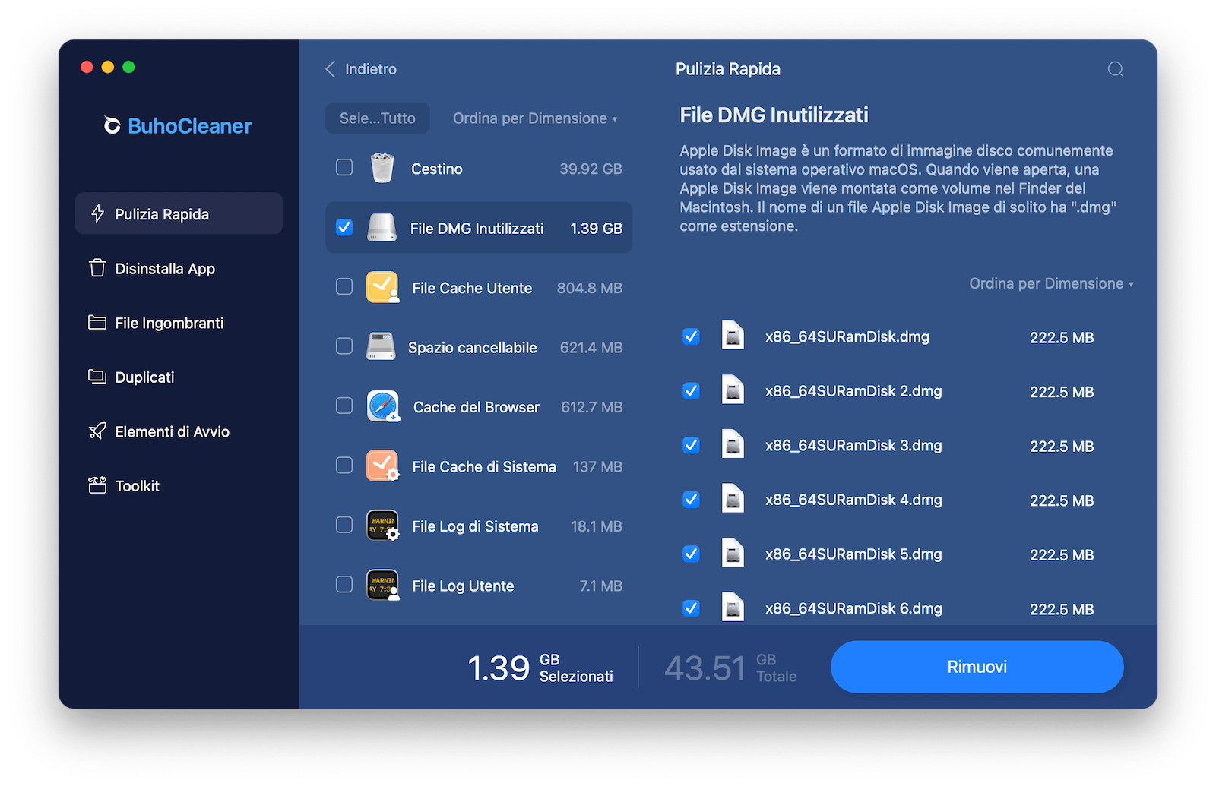Click the File Log di Sistema icon
Viewport: 1216px width, 786px height.
point(382,526)
